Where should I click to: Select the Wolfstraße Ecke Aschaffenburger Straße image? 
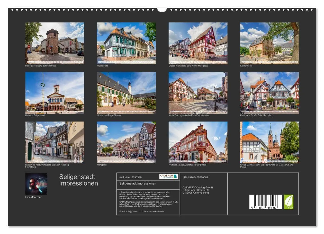pyautogui.click(x=199, y=142)
